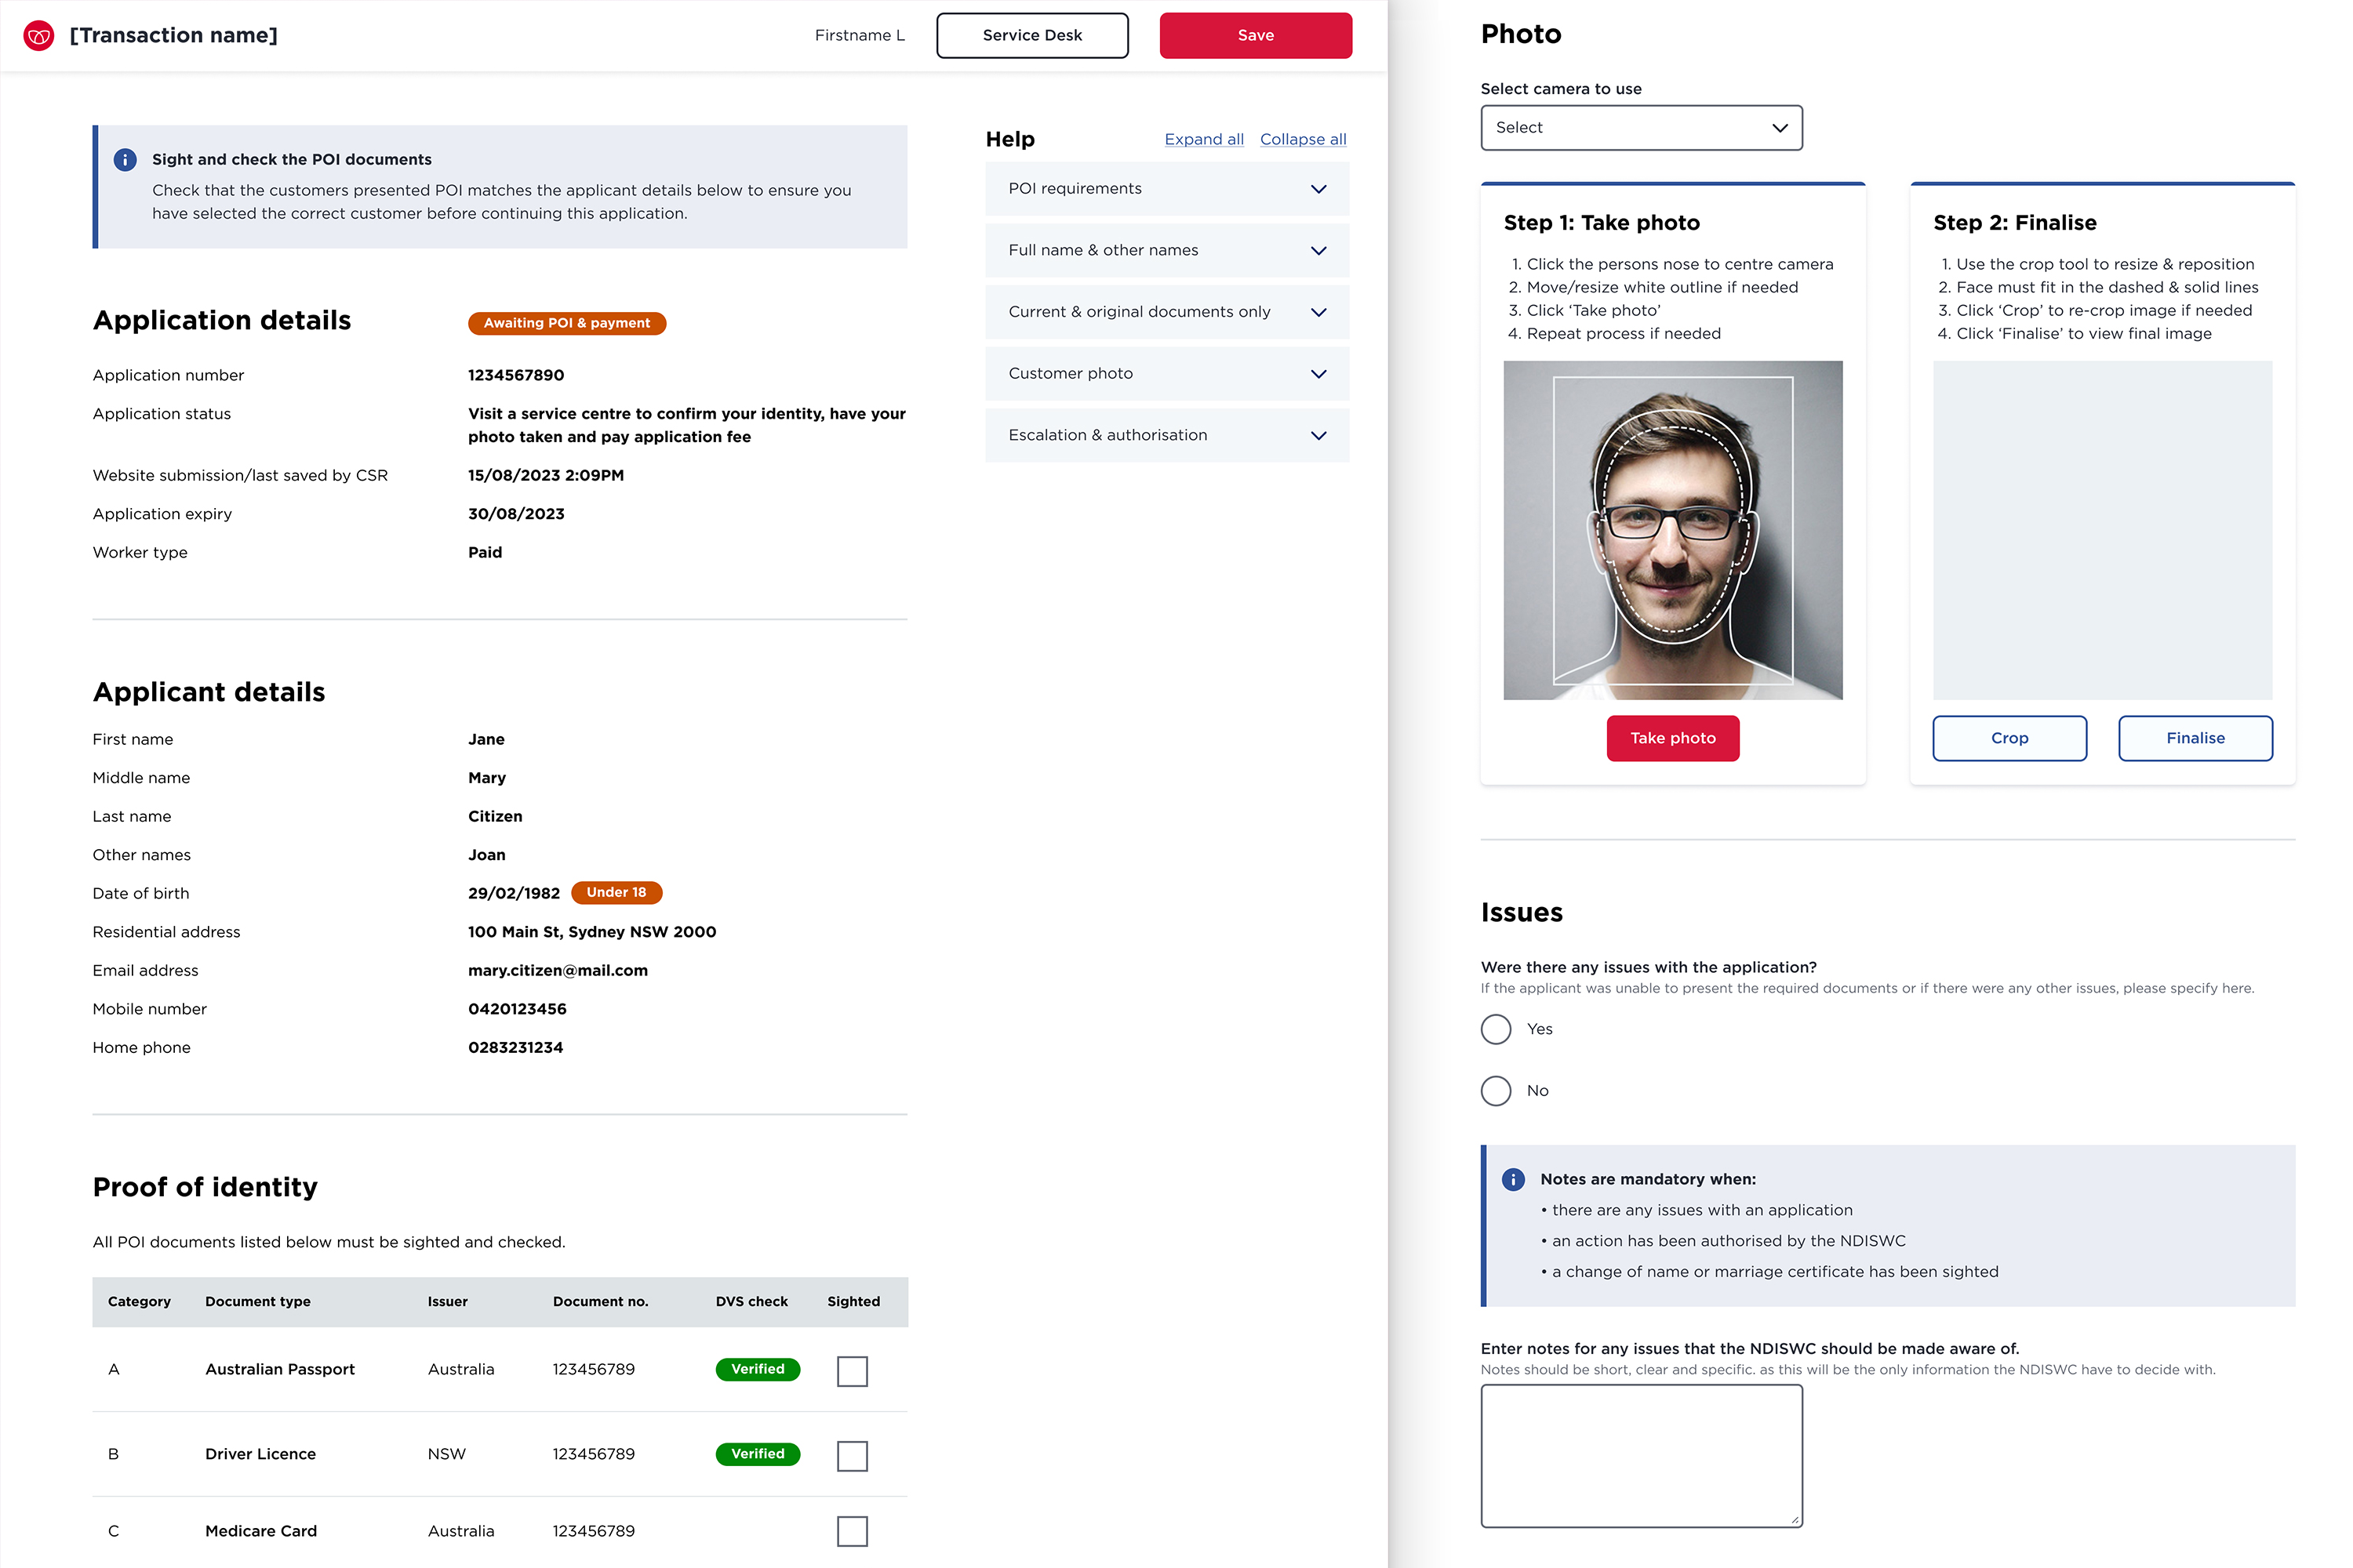Click the Category column header
Screen dimensions: 2353x1568
(x=139, y=1302)
